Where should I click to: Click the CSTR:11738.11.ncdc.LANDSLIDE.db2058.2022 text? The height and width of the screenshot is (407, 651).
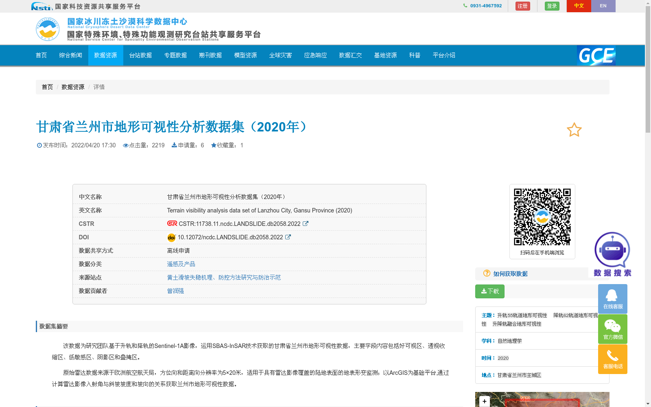240,224
